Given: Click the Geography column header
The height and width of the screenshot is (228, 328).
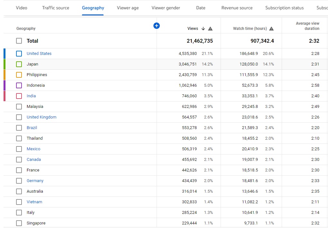Looking at the screenshot, I should point(26,29).
